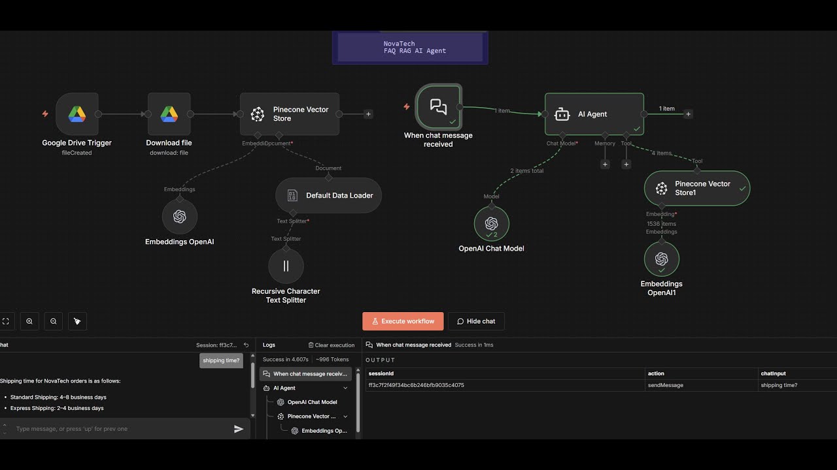Click the 'Success in 1ms' output status
The width and height of the screenshot is (837, 470).
[x=474, y=345]
